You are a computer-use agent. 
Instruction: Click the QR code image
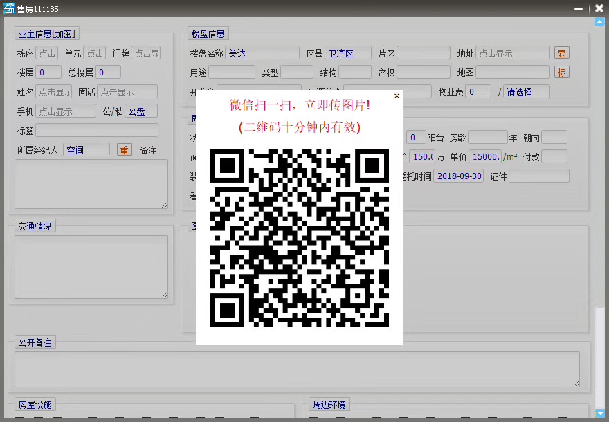click(300, 237)
